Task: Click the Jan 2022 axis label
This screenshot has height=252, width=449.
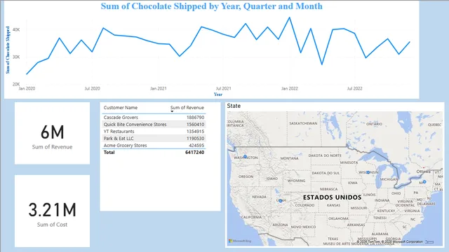Action: (290, 89)
